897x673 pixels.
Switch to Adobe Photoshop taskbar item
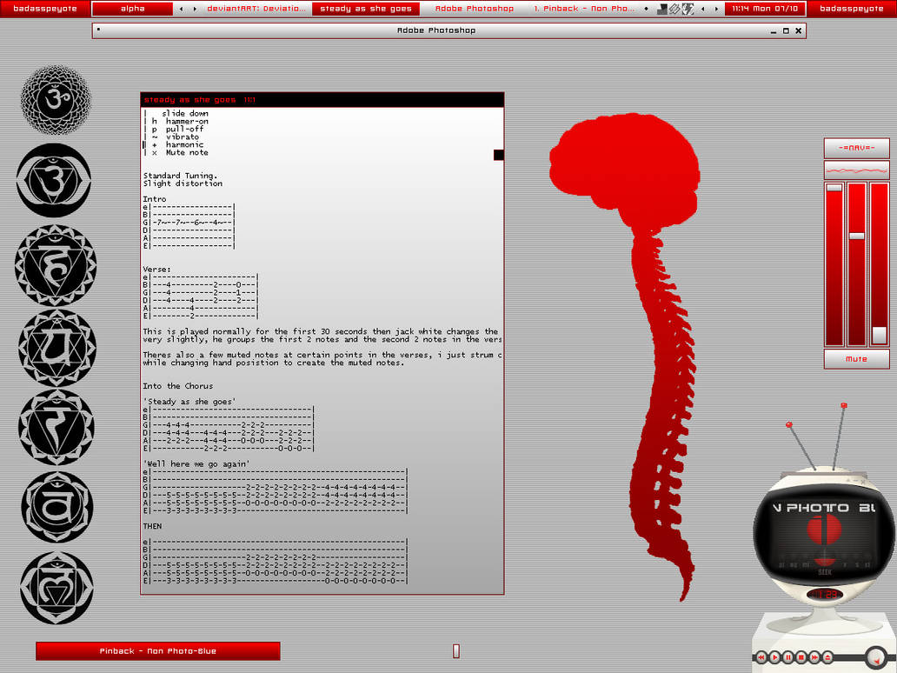point(475,9)
